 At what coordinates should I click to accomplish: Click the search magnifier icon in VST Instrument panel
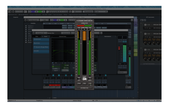[145, 20]
